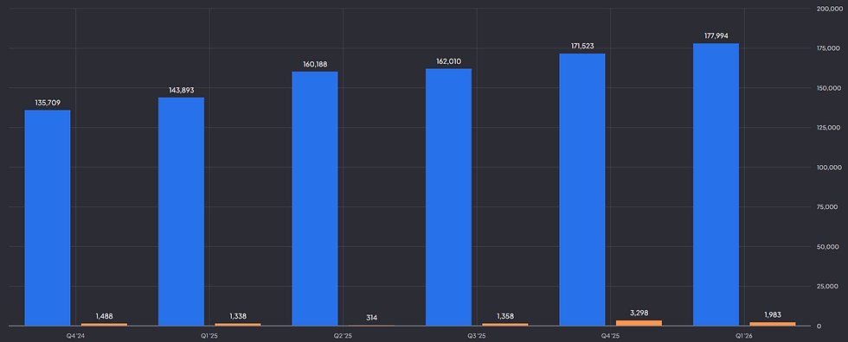Click the blue bar labeled 143,893
Image resolution: width=848 pixels, height=342 pixels.
pos(181,212)
